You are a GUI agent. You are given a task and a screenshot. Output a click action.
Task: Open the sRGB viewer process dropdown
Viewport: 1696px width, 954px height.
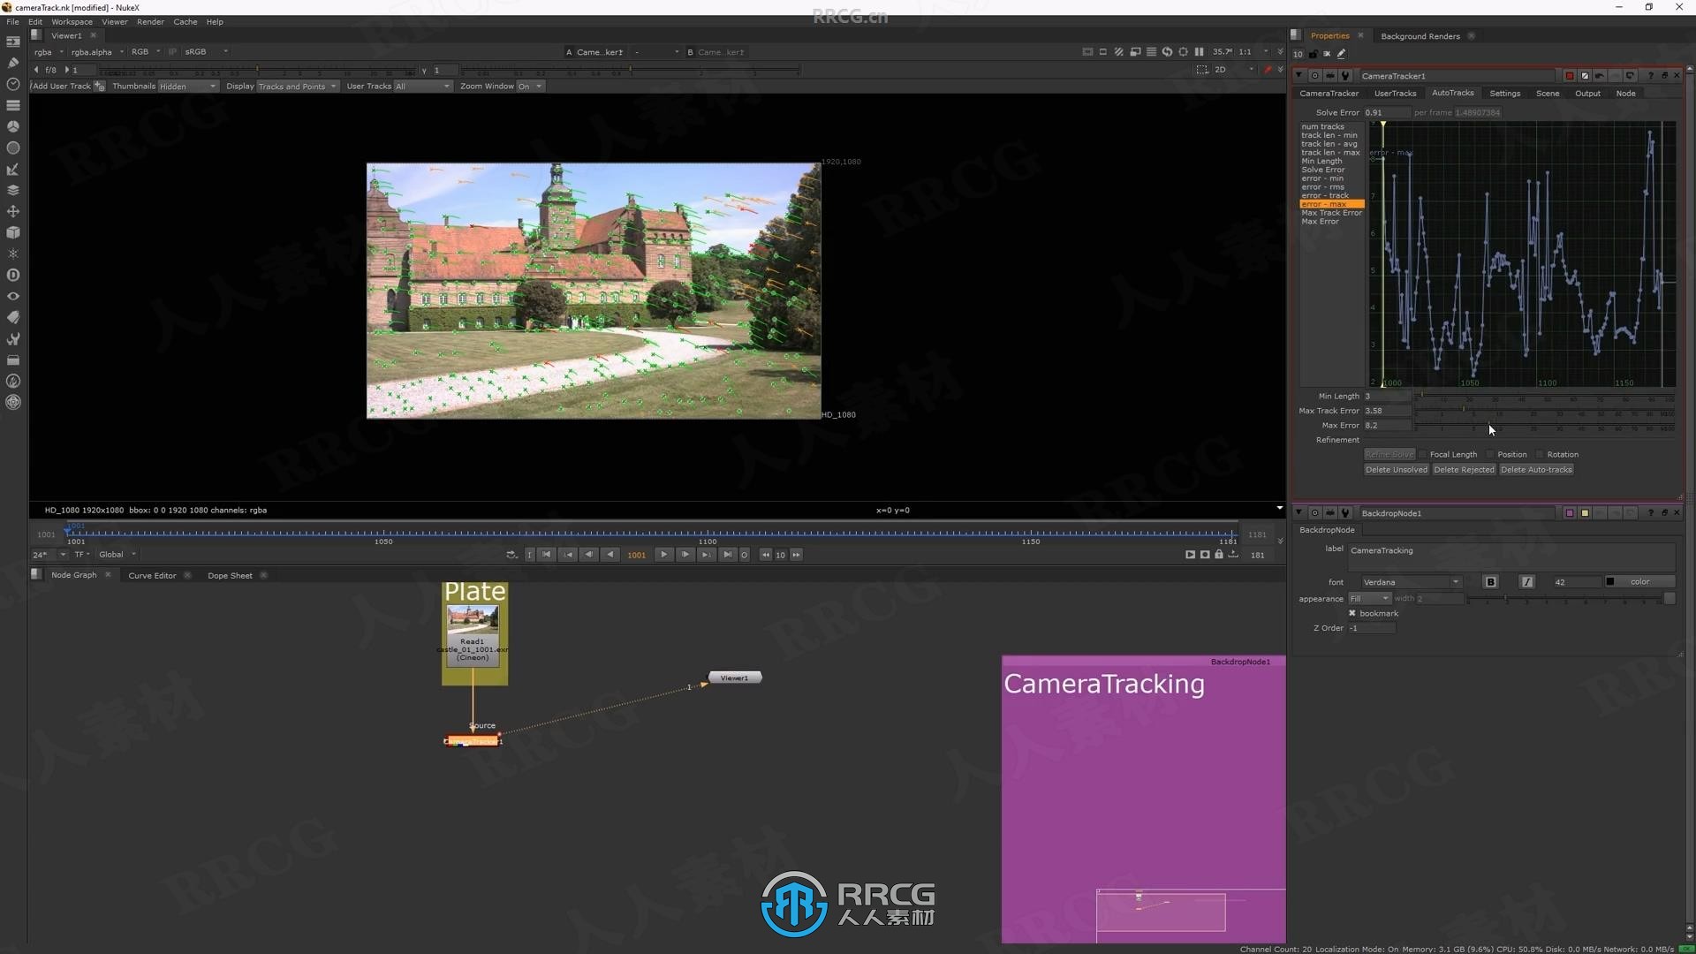click(x=207, y=52)
